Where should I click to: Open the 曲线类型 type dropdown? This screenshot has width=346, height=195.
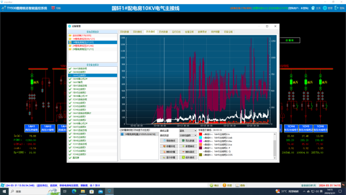click(188, 136)
